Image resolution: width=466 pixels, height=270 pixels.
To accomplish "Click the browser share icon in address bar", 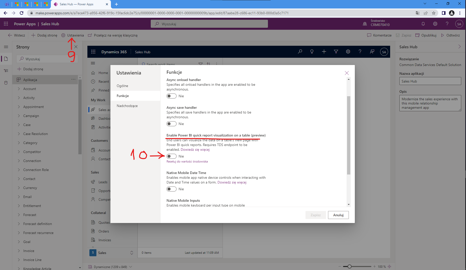I will [x=426, y=13].
